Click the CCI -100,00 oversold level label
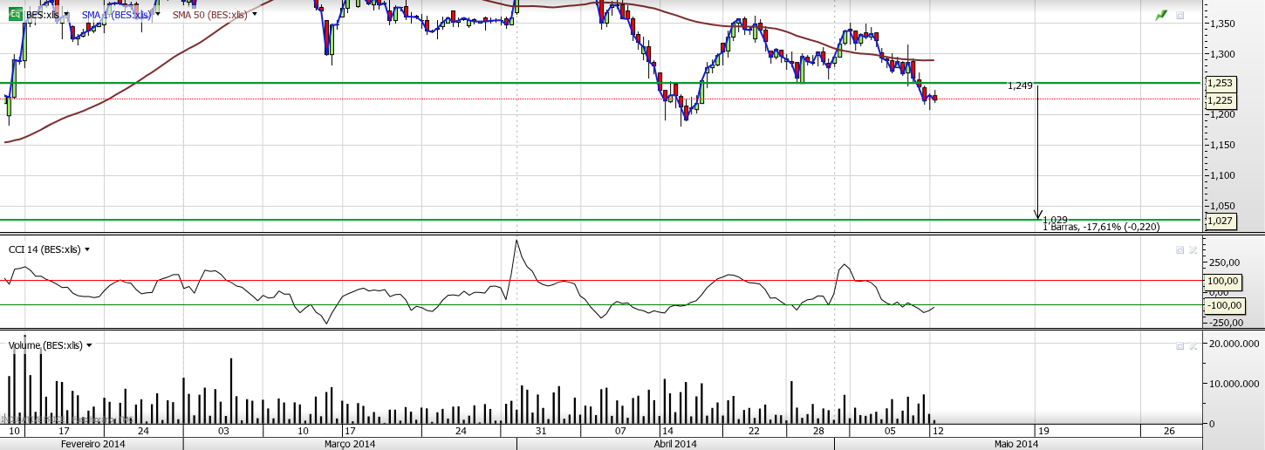The width and height of the screenshot is (1265, 450). [1222, 305]
